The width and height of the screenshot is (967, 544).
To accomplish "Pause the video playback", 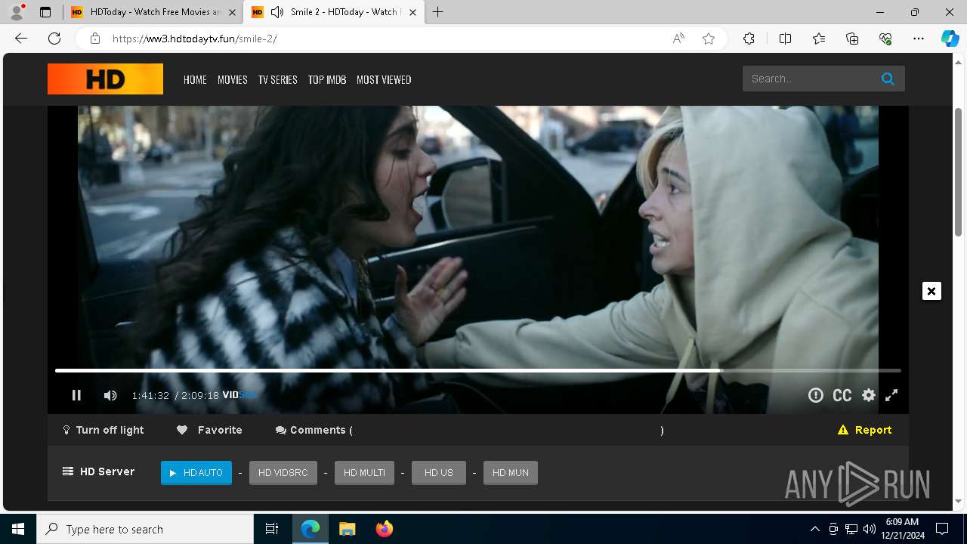I will (76, 395).
